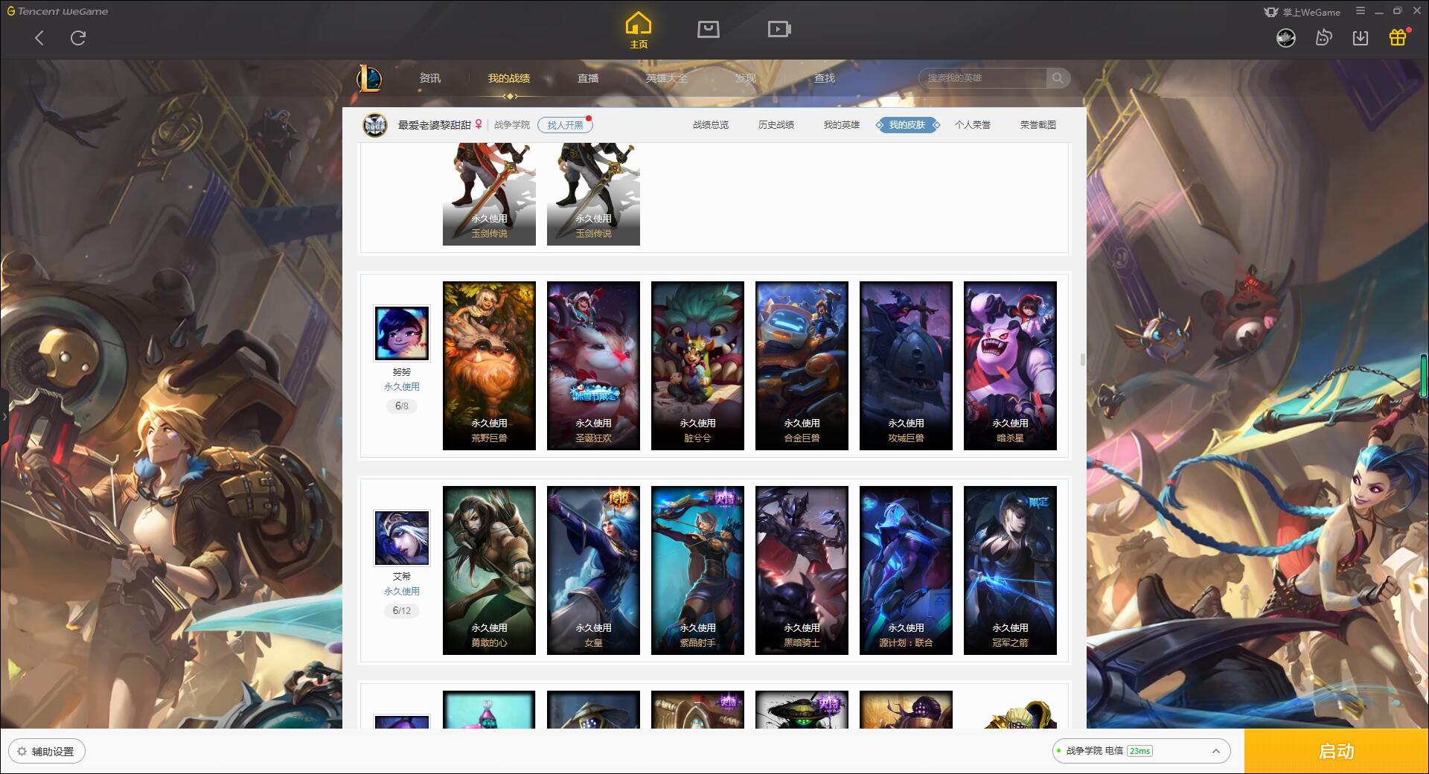The width and height of the screenshot is (1429, 774).
Task: Open the yellow gift box icon
Action: (1398, 37)
